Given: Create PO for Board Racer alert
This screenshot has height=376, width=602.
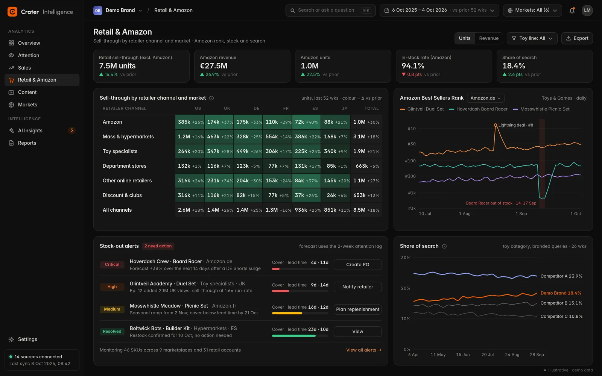Looking at the screenshot, I should point(357,265).
